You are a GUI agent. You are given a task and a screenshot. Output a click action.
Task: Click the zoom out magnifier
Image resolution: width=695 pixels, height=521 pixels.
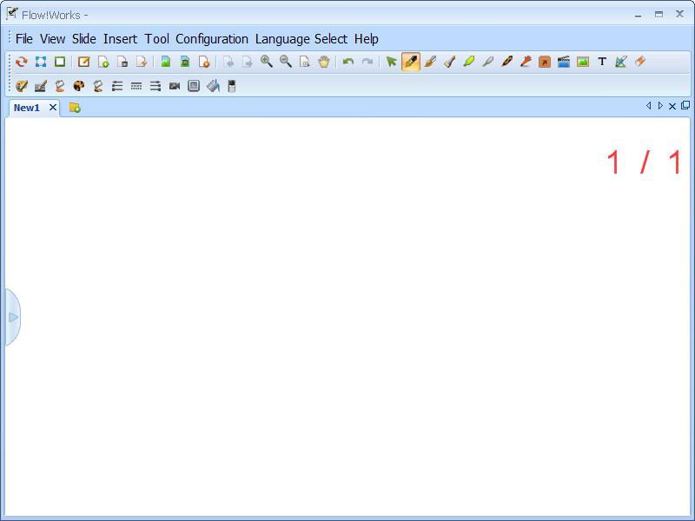[286, 62]
